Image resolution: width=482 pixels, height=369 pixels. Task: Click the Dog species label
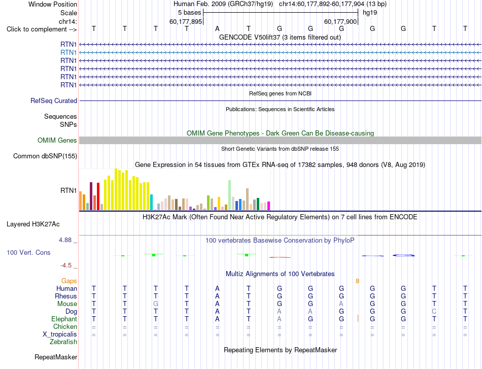pyautogui.click(x=72, y=312)
